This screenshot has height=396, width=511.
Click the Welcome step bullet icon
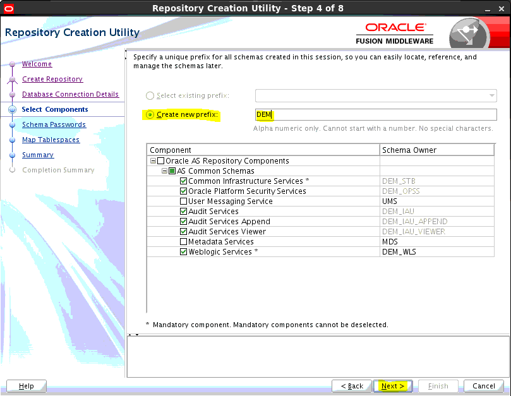(x=13, y=64)
